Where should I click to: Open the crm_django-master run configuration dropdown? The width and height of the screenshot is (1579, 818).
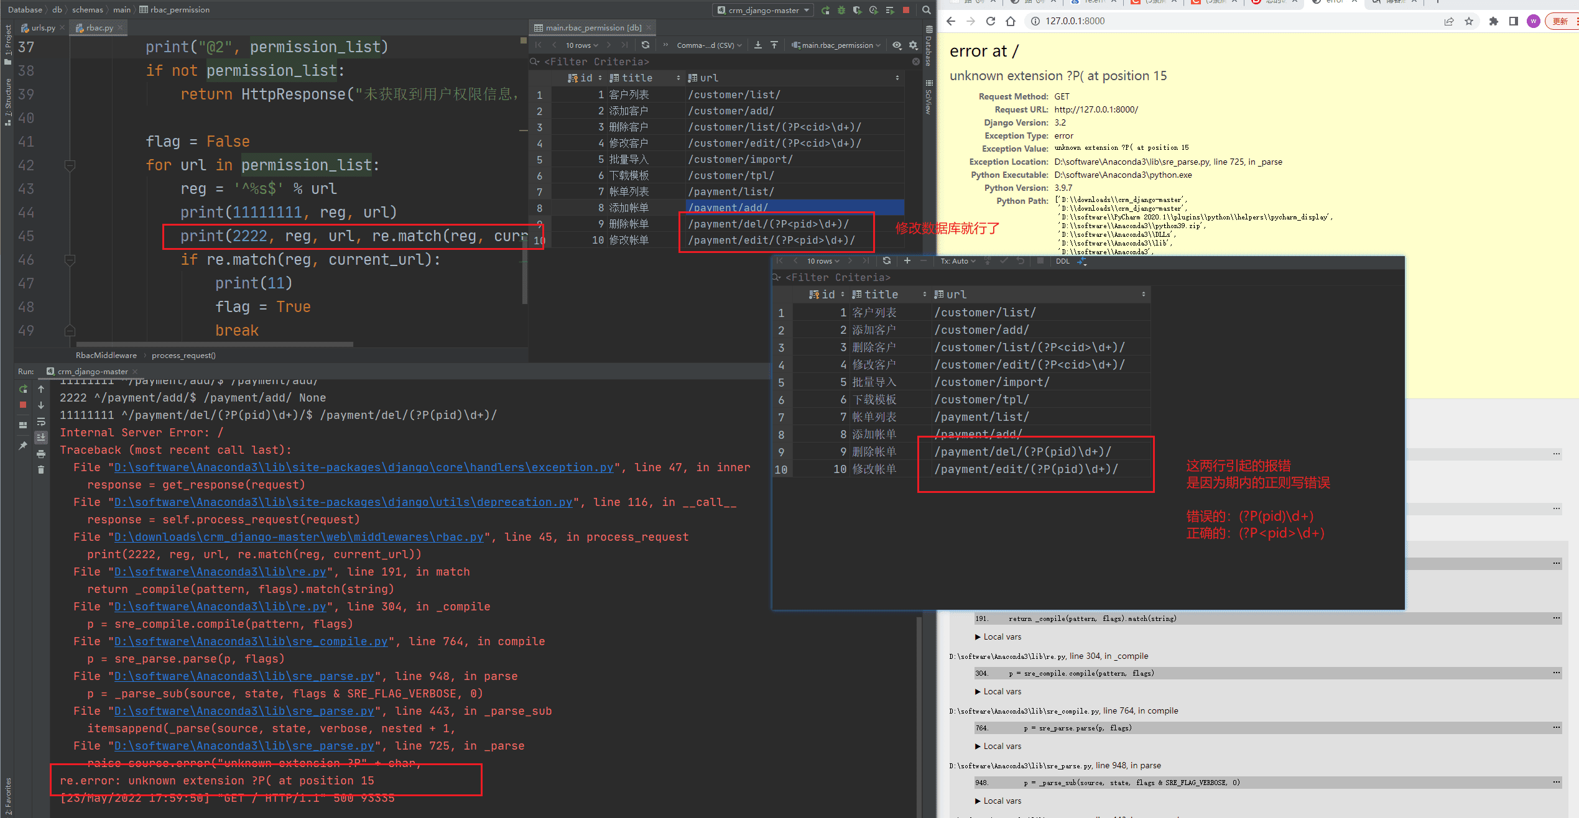(763, 10)
